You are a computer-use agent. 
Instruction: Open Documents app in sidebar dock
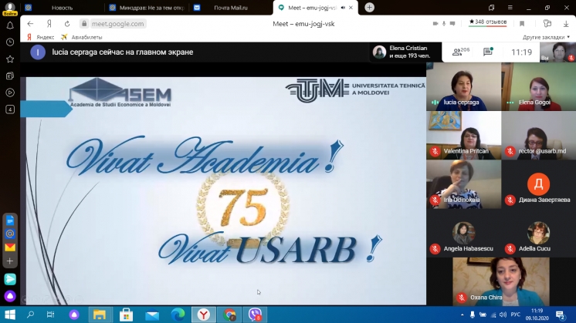coord(10,220)
